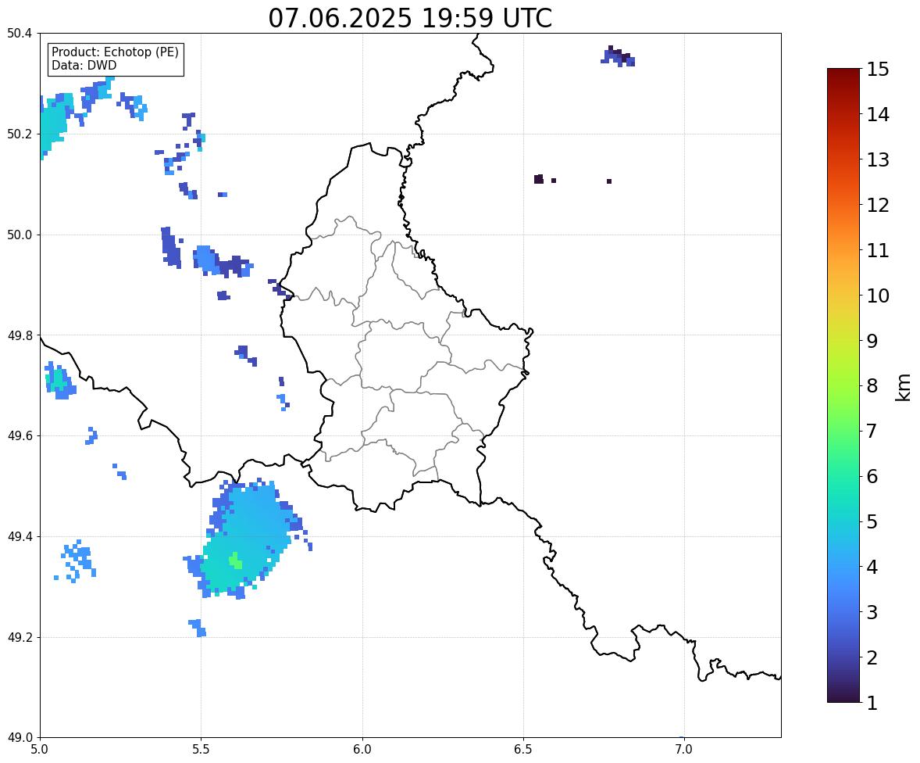
Task: Click the 6.0 longitude axis label
Action: coord(362,750)
